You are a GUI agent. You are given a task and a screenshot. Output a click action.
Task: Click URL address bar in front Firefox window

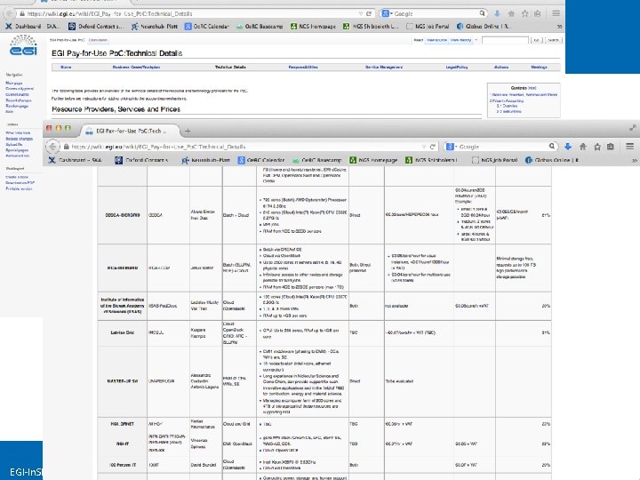pos(243,147)
